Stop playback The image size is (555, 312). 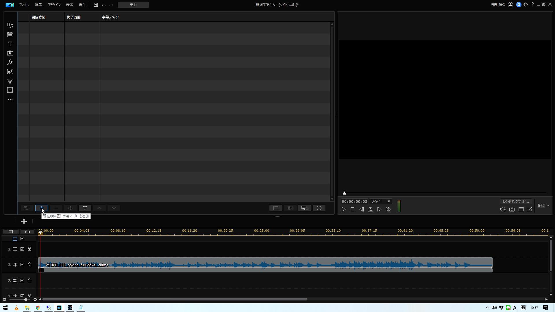pyautogui.click(x=352, y=209)
